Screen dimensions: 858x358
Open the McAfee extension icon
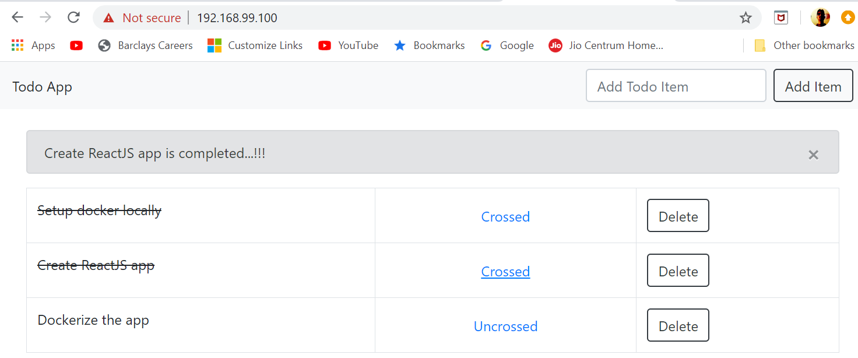click(x=780, y=17)
